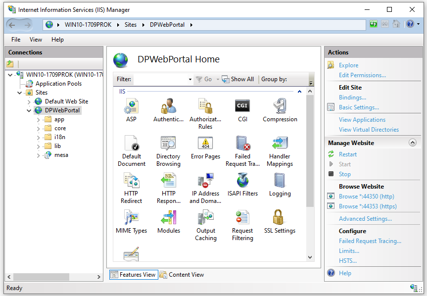The image size is (427, 296).
Task: Open the MIME Types feature
Action: [131, 221]
